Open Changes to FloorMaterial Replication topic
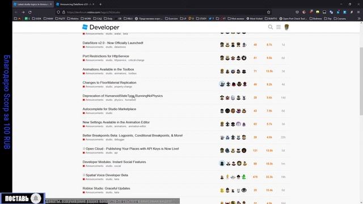Screen dimensions: 363x204 109,82
